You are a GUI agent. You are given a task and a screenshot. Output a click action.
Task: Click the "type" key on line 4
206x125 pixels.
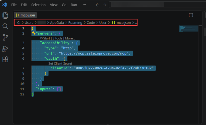50,48
